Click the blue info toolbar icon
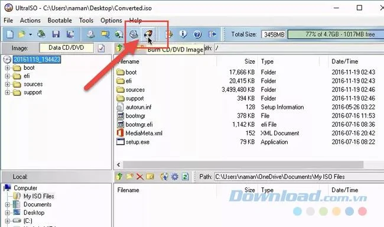The width and height of the screenshot is (384, 227). [x=183, y=34]
